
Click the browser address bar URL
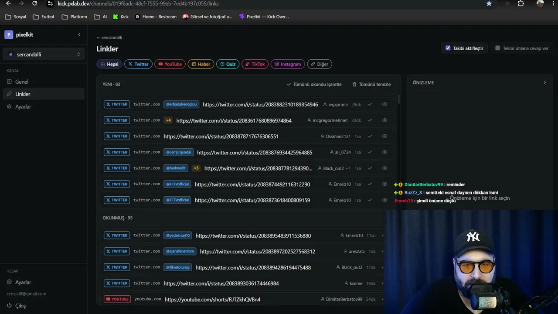point(138,3)
